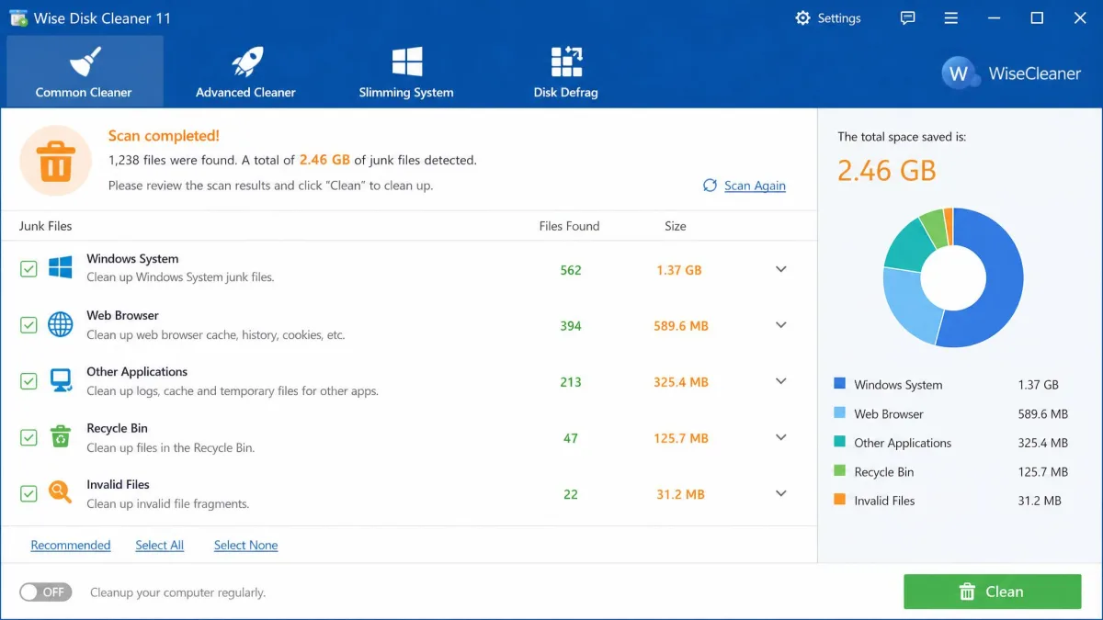Switch to the Common Cleaner tab
The width and height of the screenshot is (1103, 620).
pos(85,72)
